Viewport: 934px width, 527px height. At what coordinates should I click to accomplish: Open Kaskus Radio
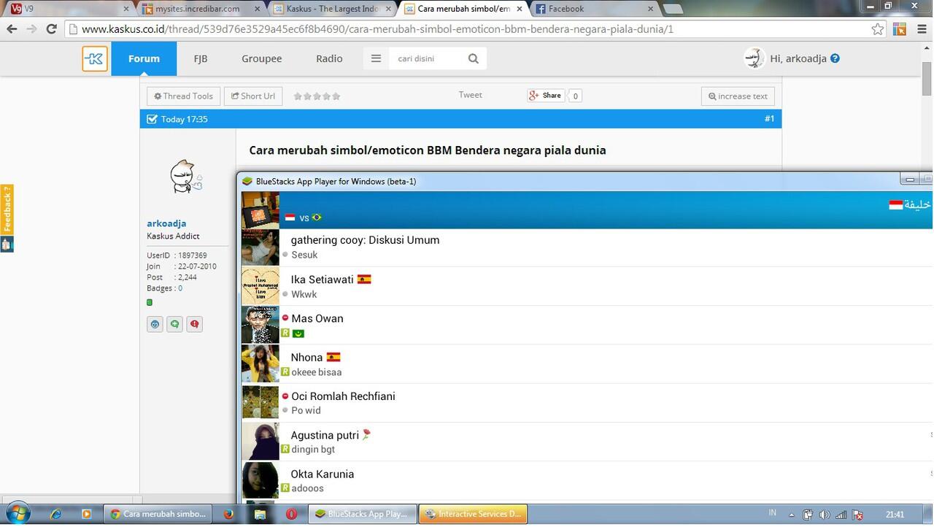coord(329,58)
